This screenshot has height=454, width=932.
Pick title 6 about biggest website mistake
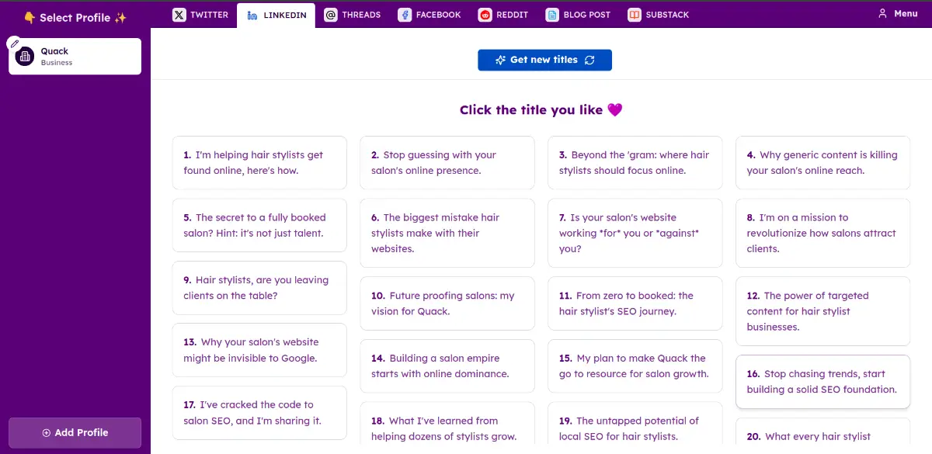[x=447, y=233]
